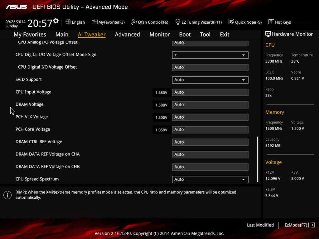Click the EZ Tuning Wizard bulb icon

pos(178,22)
